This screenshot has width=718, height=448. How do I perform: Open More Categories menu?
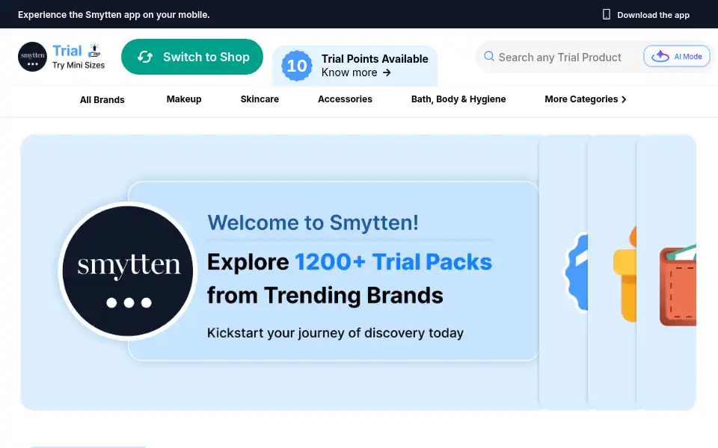point(585,99)
